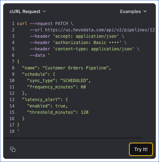
Task: Click the Try It! button
Action: click(141, 149)
